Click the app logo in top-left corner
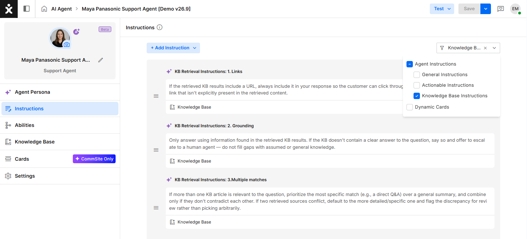Image resolution: width=527 pixels, height=239 pixels. tap(9, 9)
